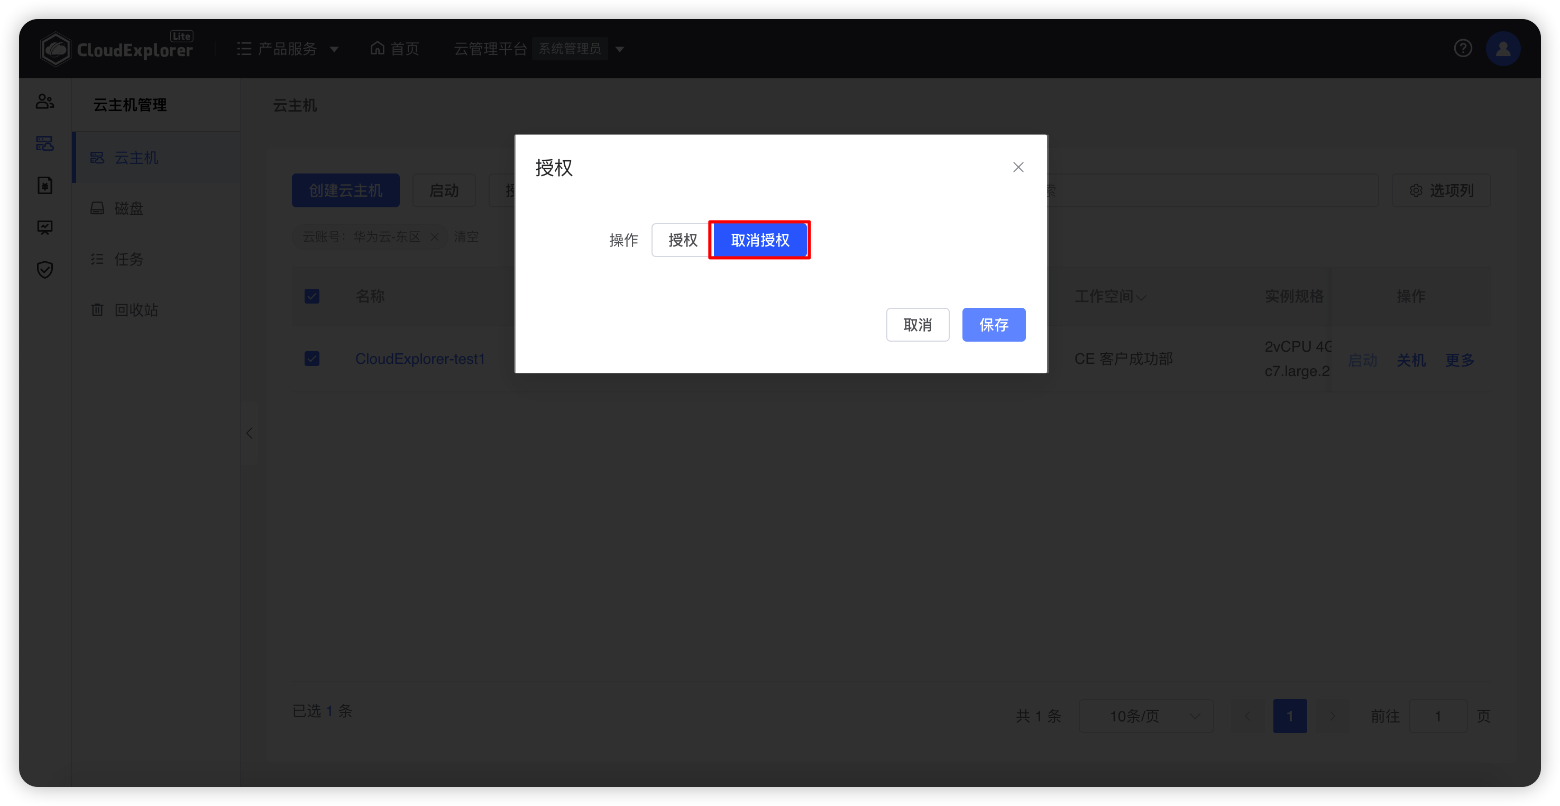Open 任务 in the sidebar menu

tap(157, 259)
